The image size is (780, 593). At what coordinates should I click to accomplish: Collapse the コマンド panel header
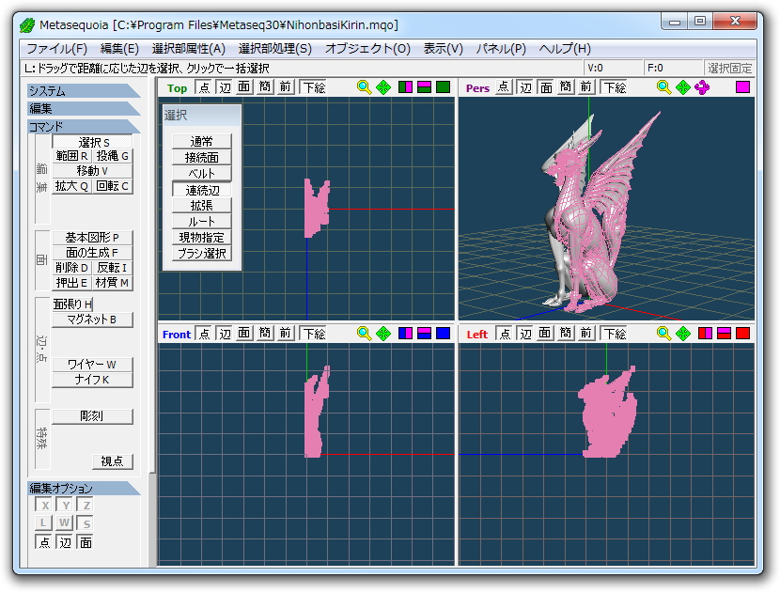[x=84, y=126]
